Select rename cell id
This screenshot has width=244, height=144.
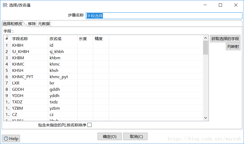click(62, 45)
